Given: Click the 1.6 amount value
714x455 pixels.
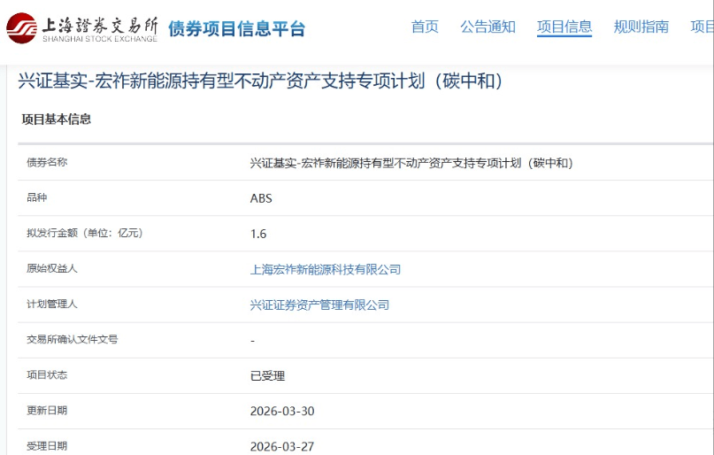Looking at the screenshot, I should point(258,234).
